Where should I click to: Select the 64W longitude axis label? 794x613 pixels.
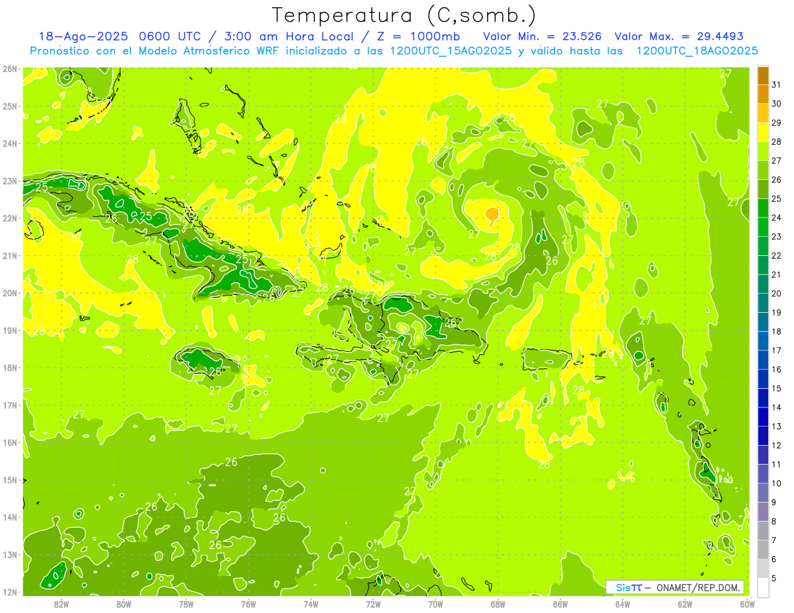623,604
